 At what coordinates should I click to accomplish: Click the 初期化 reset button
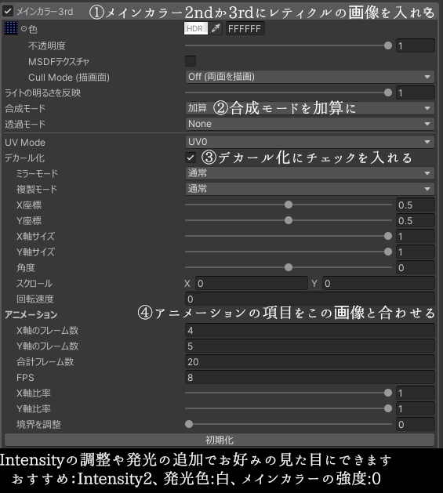coord(220,440)
